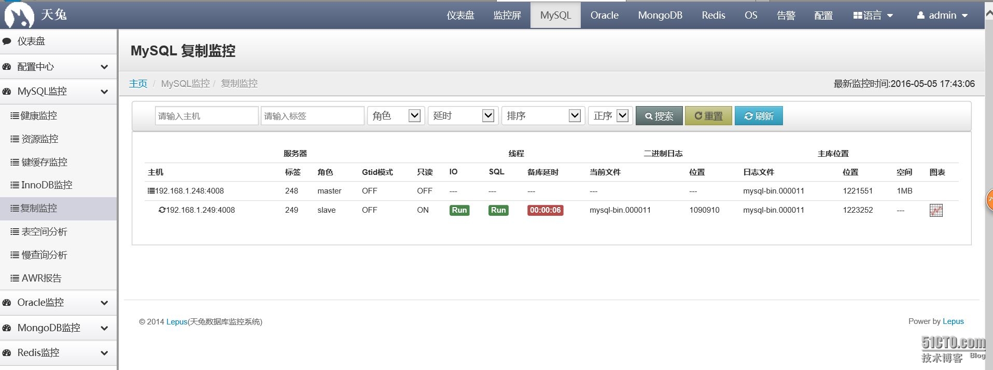Focus the 请输入标签 tag input
Screen dimensions: 993x370
(313, 116)
